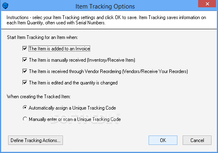
Task: Click the 'The Item is added to an Invoice' label text
Action: coord(60,49)
